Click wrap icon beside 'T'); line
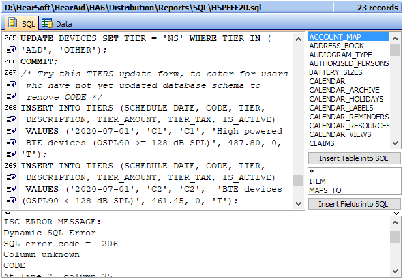This screenshot has height=279, width=403. (x=11, y=153)
